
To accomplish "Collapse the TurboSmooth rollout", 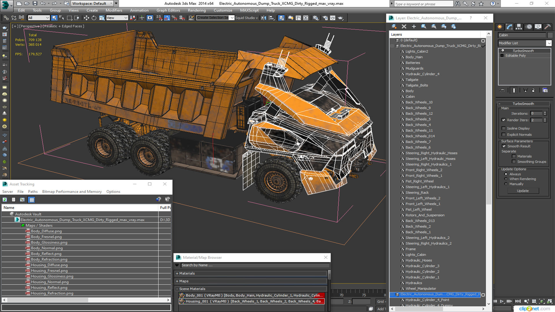I will click(x=499, y=104).
